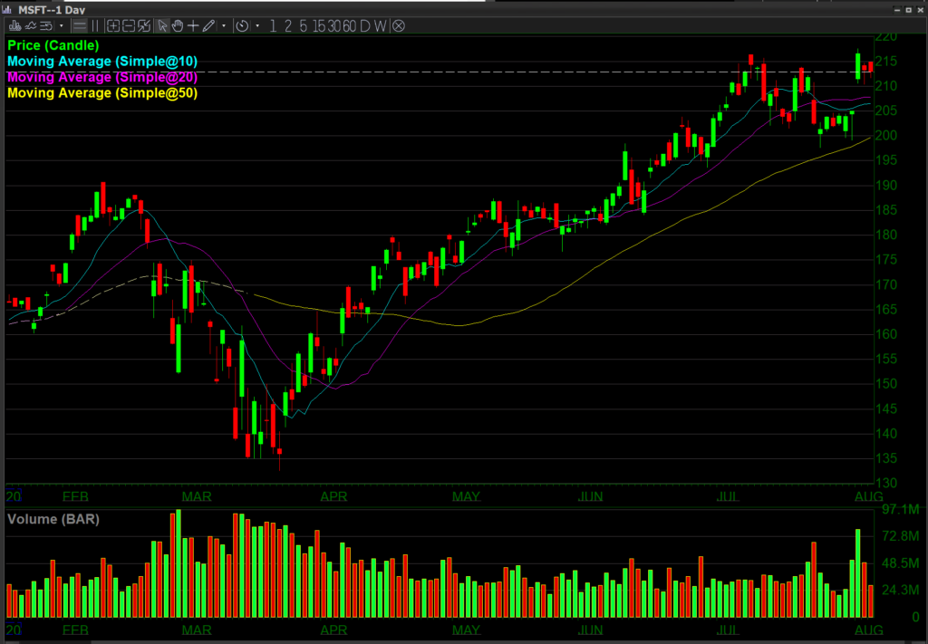The width and height of the screenshot is (928, 644).
Task: Set the 60 minute interval
Action: tap(347, 25)
